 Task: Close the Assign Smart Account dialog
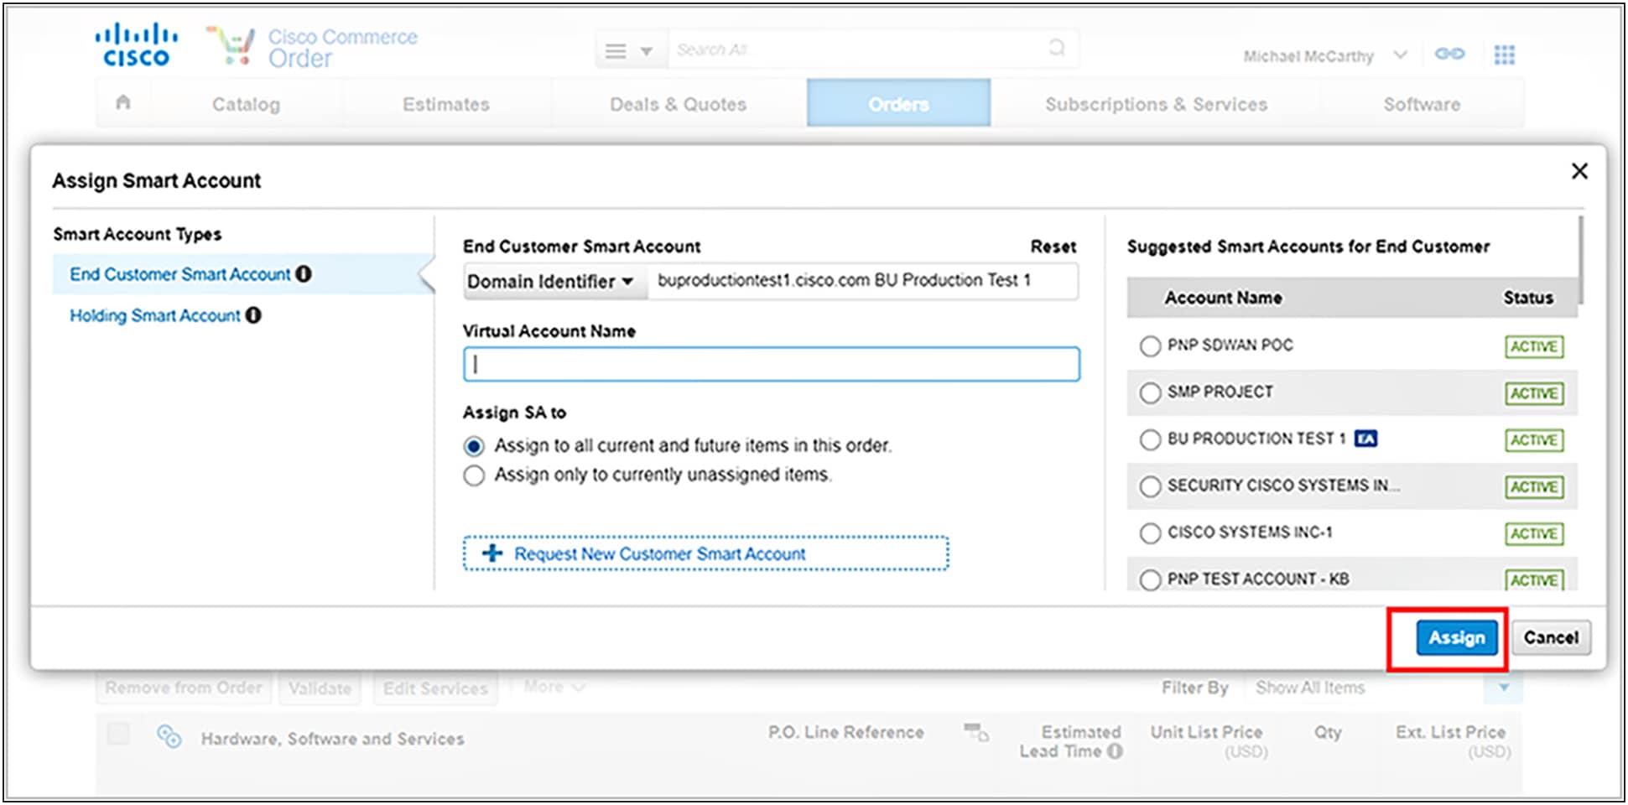pos(1579,171)
